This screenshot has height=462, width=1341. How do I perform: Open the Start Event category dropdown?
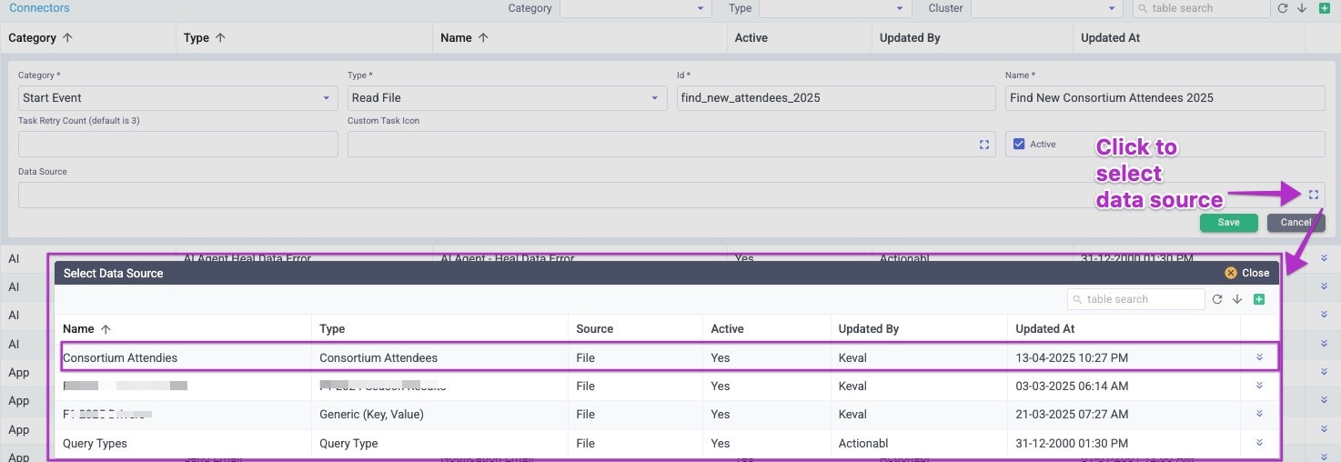click(178, 97)
